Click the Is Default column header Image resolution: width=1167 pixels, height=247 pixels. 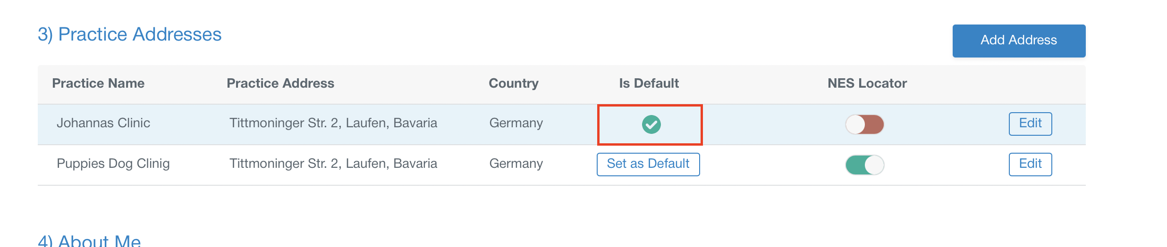click(649, 83)
